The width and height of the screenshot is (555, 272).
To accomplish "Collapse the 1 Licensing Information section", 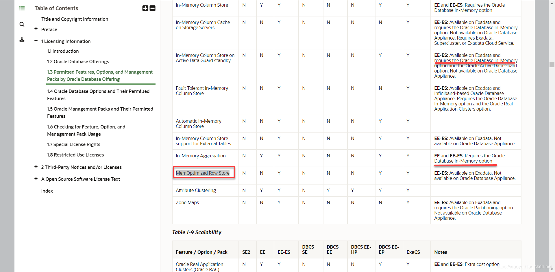I will tap(36, 41).
